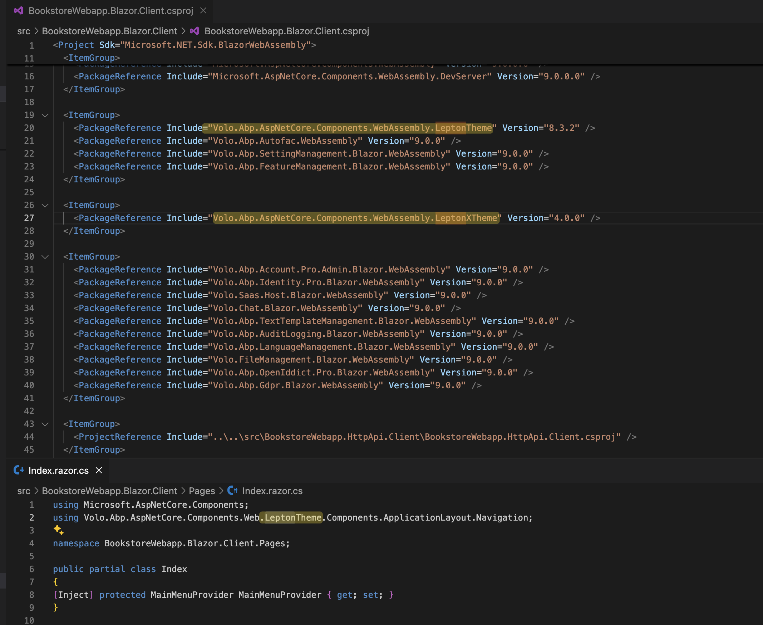Click the sparkle AI suggestion icon

58,530
